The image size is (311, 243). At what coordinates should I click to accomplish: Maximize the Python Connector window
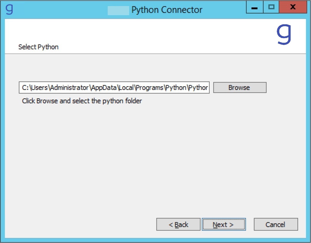[x=271, y=7]
